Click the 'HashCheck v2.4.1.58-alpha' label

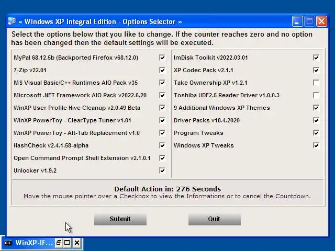click(51, 145)
